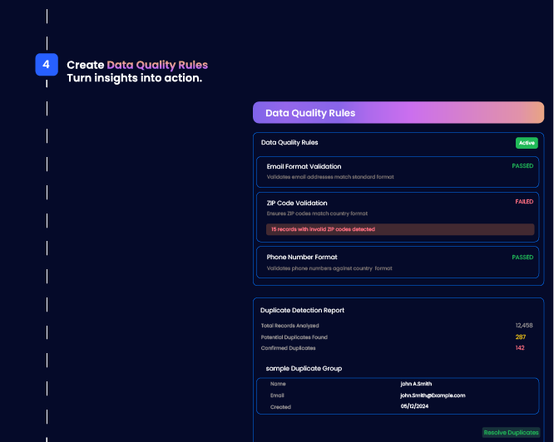This screenshot has height=442, width=554.
Task: Click PASSED status on Email Format Validation
Action: (522, 166)
